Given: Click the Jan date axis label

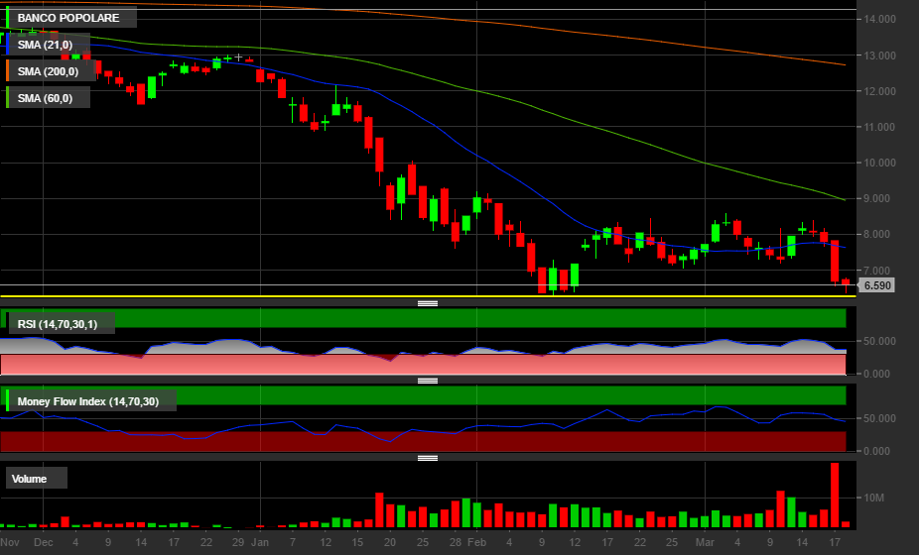Looking at the screenshot, I should click(x=260, y=542).
